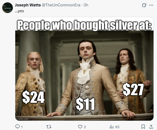
Task: Open the @TheUnCommonEra handle link
Action: tap(61, 5)
